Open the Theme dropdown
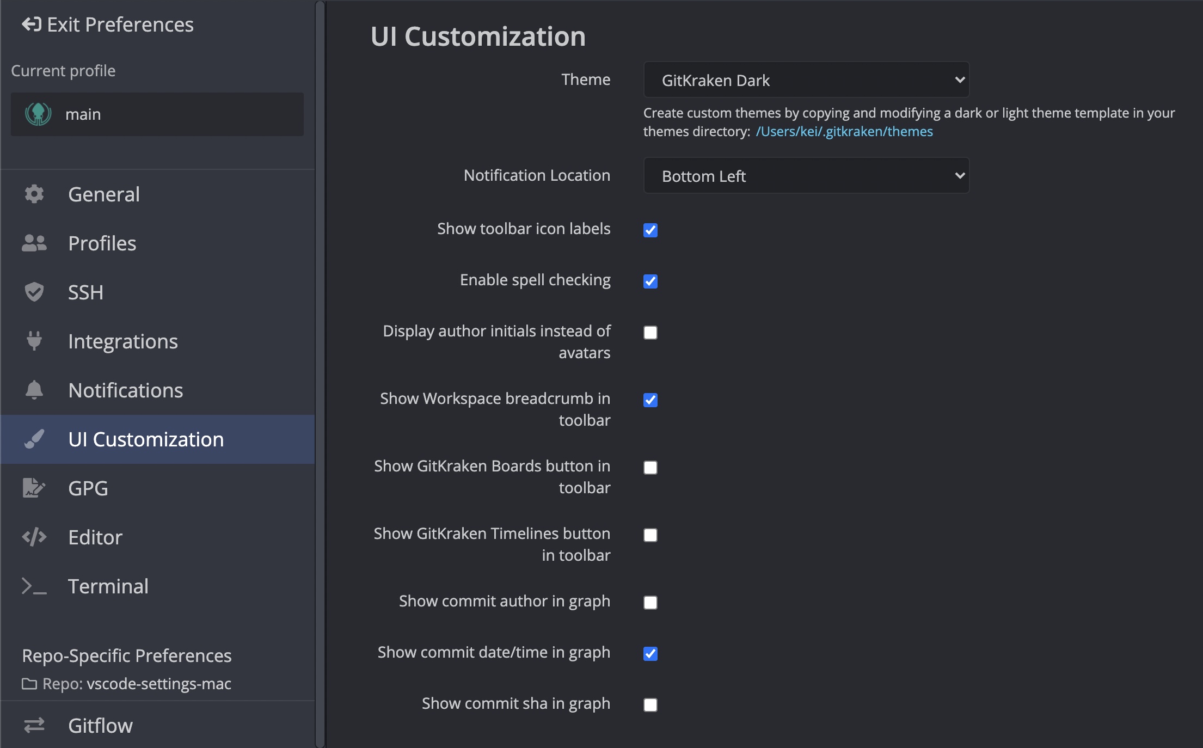1203x748 pixels. pyautogui.click(x=806, y=80)
